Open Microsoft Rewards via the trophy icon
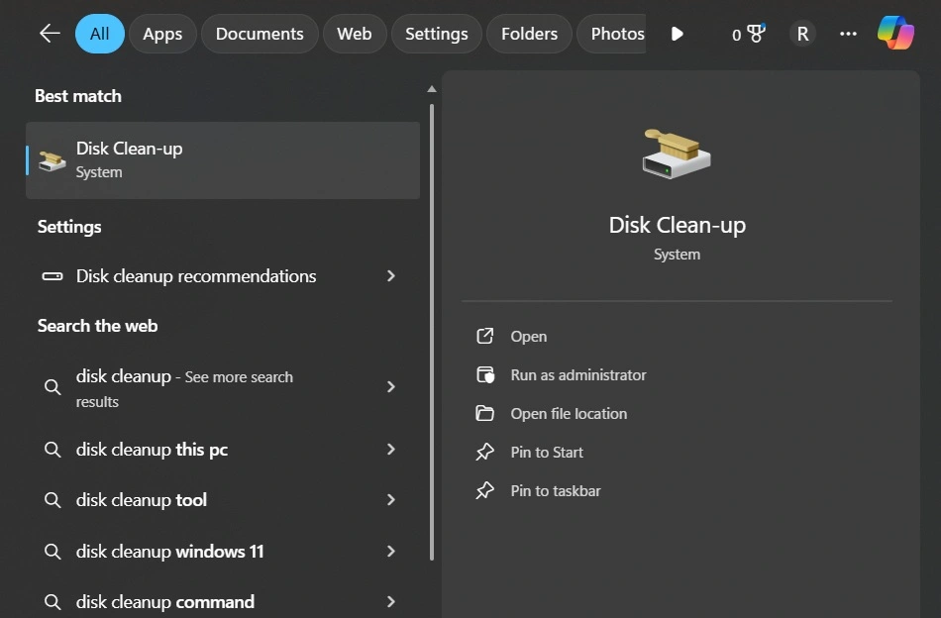This screenshot has width=941, height=618. 753,34
